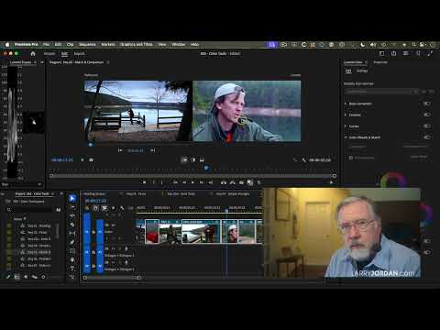440x330 pixels.
Task: Open the Lumetri effect selection dropdown
Action: click(381, 92)
